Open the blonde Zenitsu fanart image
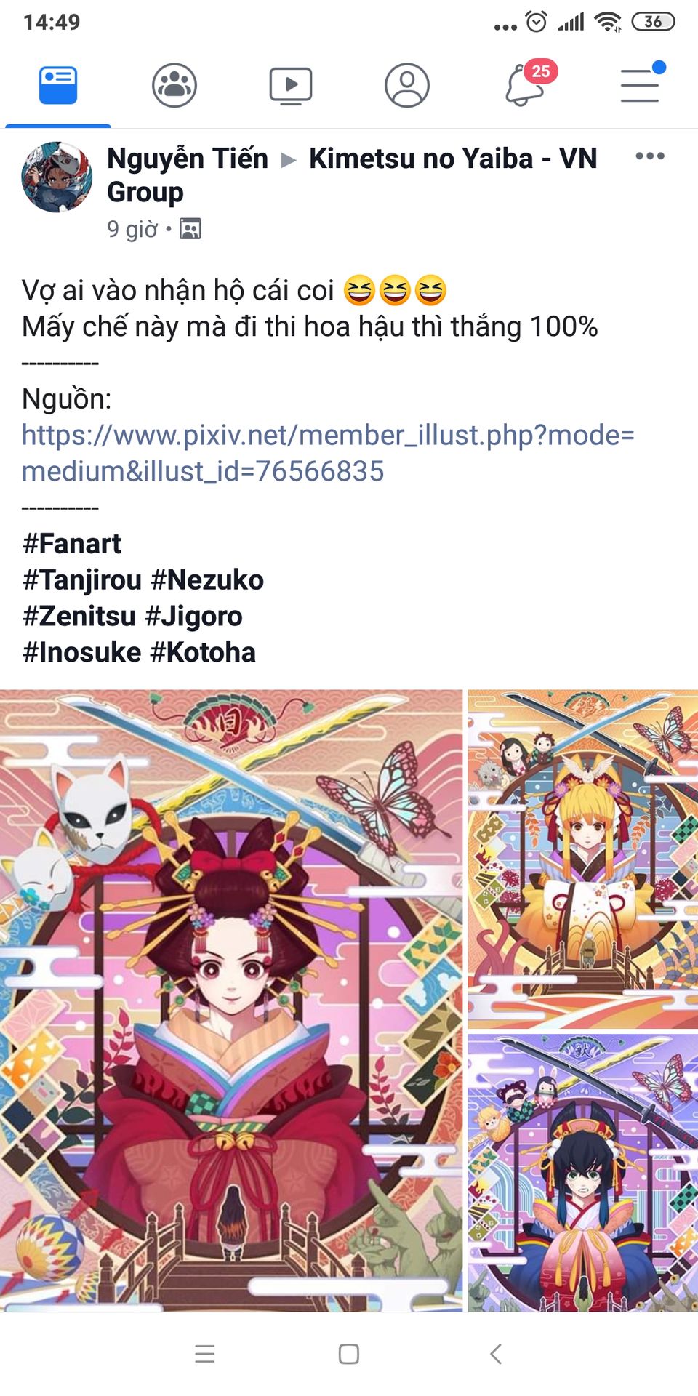This screenshot has height=1396, width=698. pyautogui.click(x=583, y=859)
